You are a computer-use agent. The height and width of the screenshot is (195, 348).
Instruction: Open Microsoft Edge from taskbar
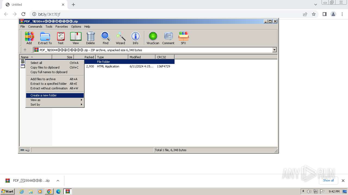[58, 191]
